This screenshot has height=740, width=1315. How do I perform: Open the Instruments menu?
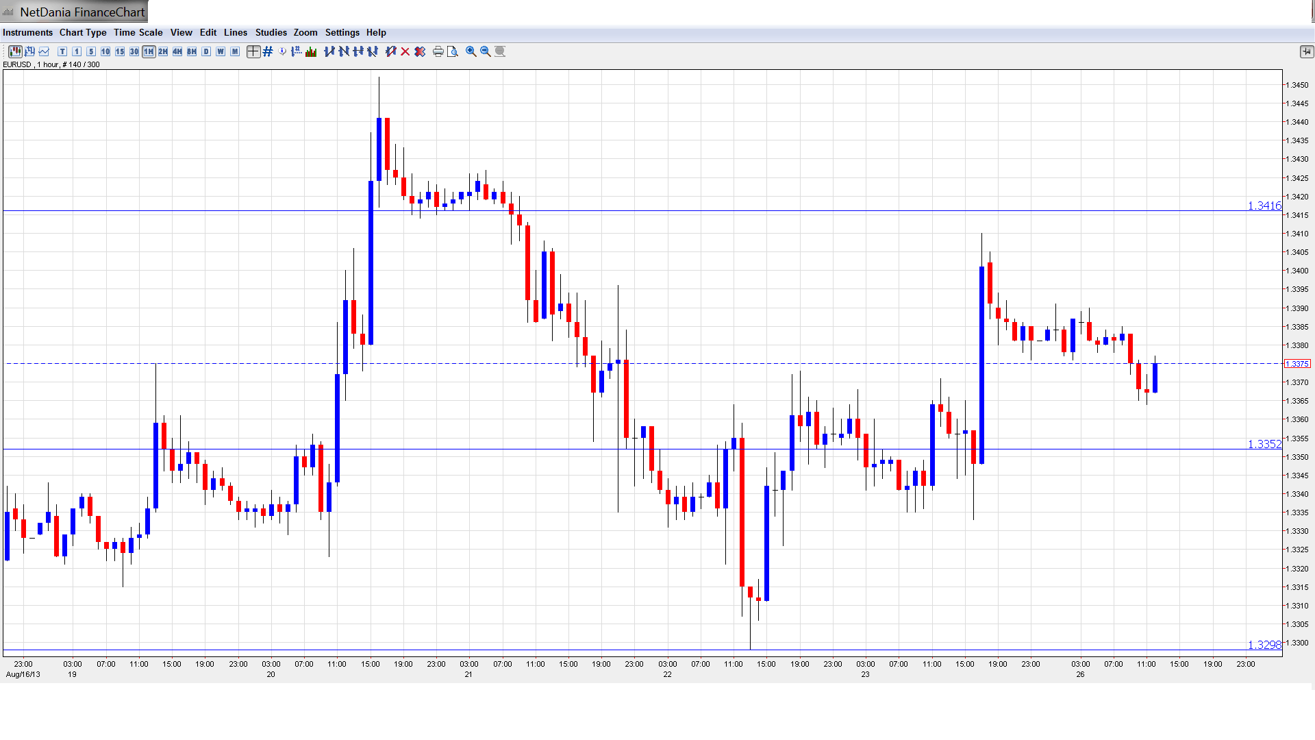pyautogui.click(x=27, y=32)
